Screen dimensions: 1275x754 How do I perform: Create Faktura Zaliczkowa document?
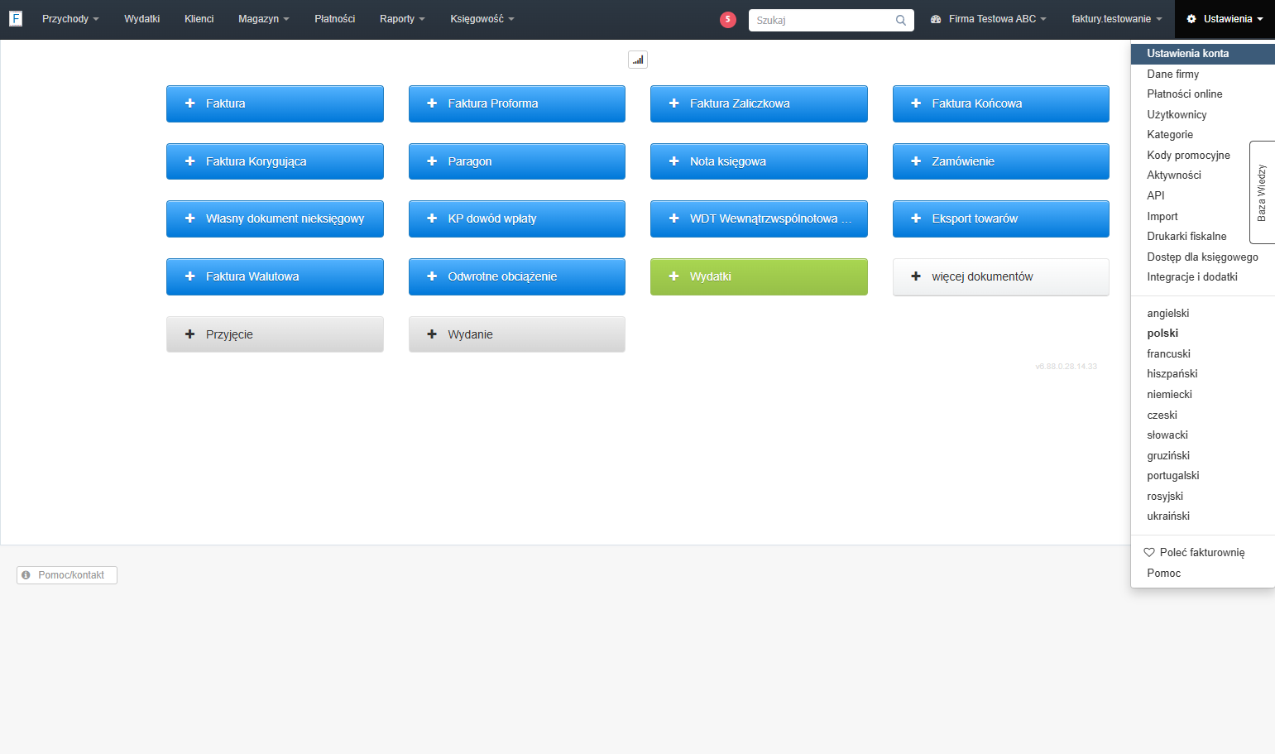pyautogui.click(x=759, y=103)
